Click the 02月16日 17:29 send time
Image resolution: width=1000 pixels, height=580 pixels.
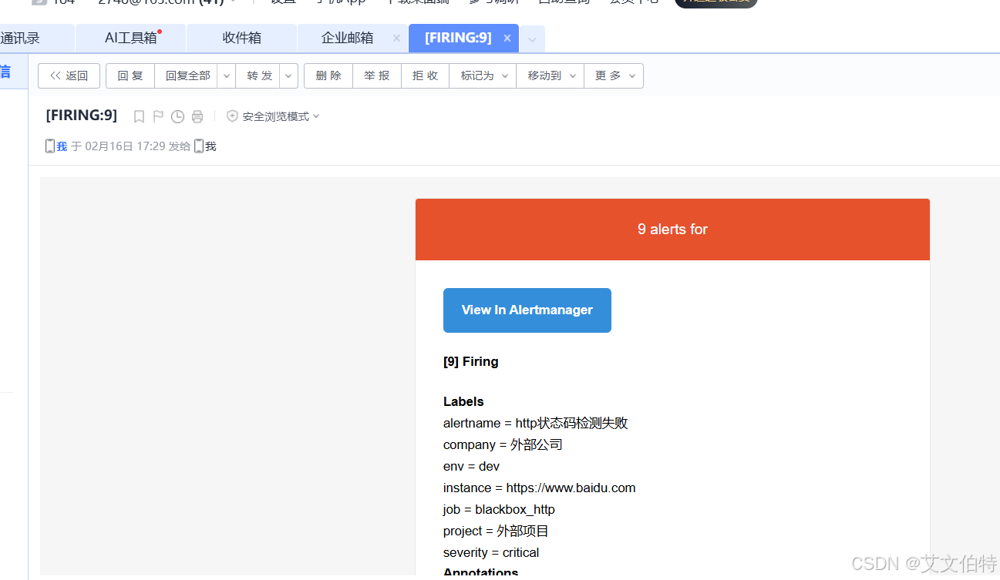[125, 146]
